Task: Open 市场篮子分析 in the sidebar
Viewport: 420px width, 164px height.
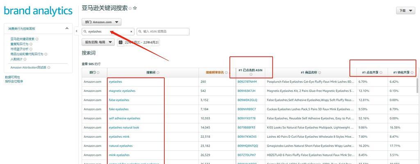Action: click(20, 49)
